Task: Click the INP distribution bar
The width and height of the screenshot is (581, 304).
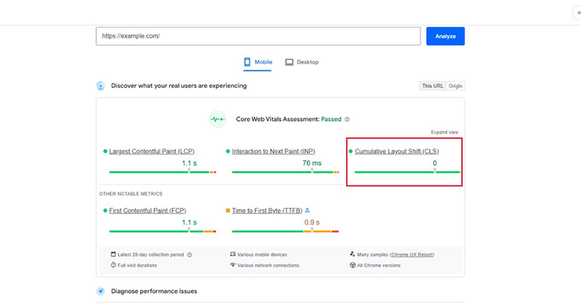Action: point(285,172)
